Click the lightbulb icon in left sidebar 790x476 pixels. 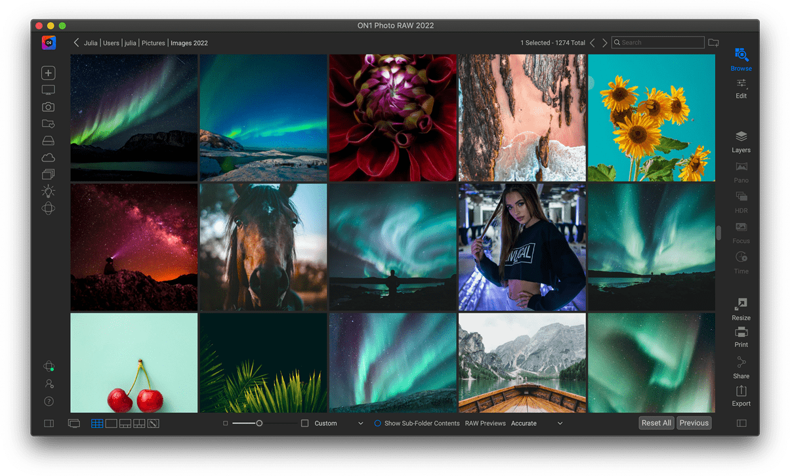[x=48, y=191]
